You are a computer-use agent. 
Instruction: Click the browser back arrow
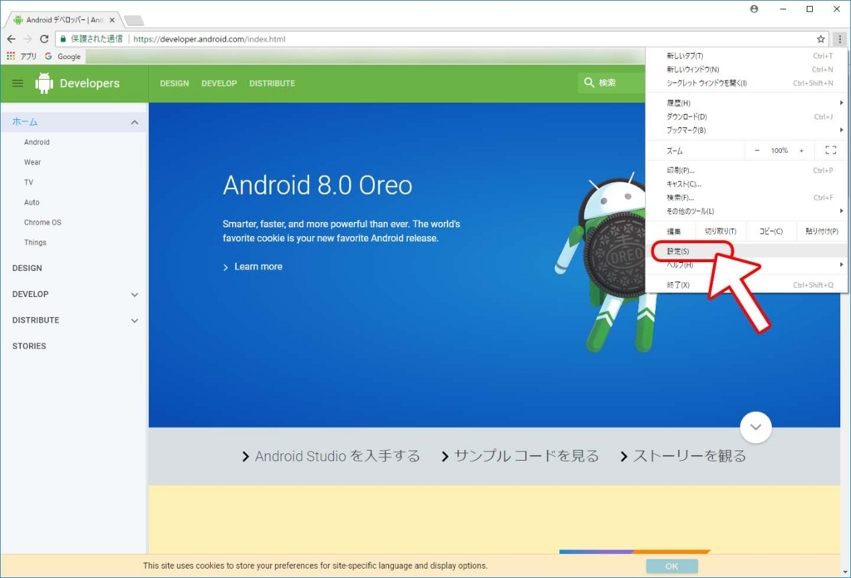[x=11, y=39]
